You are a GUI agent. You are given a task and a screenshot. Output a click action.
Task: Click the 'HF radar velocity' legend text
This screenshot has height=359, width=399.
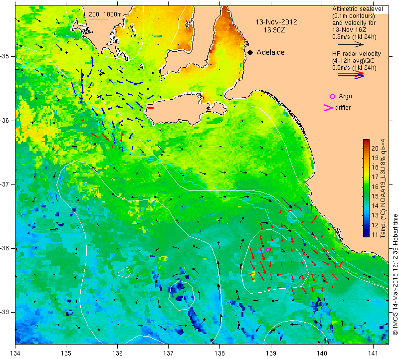point(356,54)
